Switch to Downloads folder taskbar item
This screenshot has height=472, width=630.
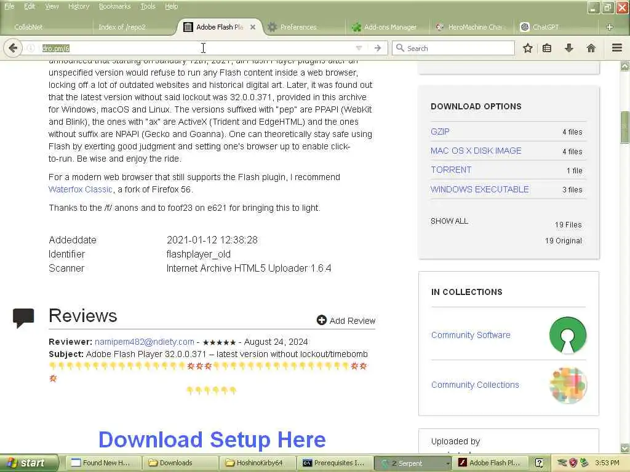tap(181, 463)
